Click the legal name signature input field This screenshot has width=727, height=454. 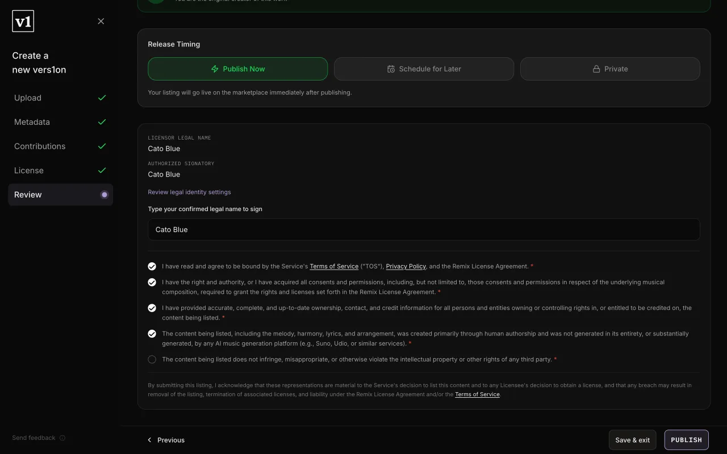424,230
